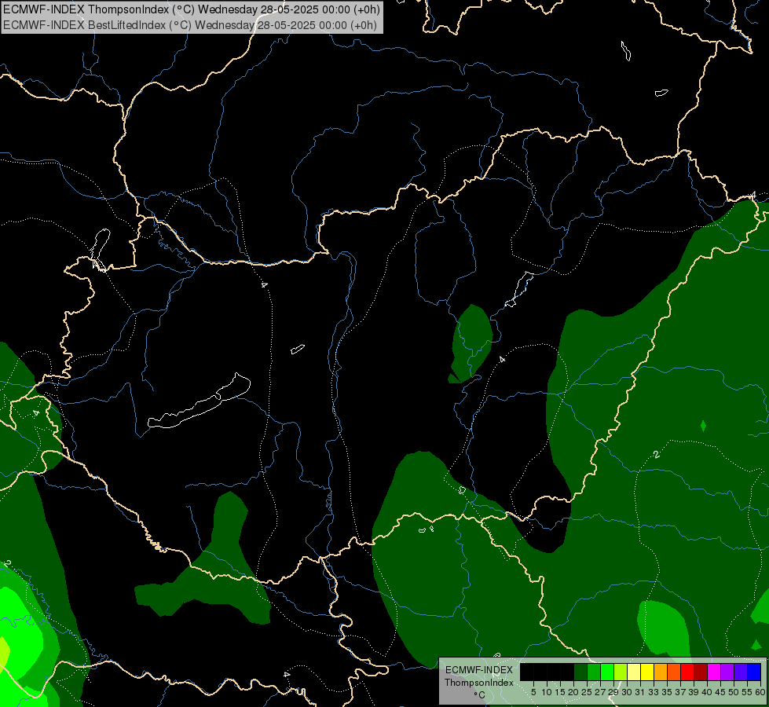Select the pale yellow 30–31 legend swatch
Image resolution: width=769 pixels, height=707 pixels.
(634, 672)
